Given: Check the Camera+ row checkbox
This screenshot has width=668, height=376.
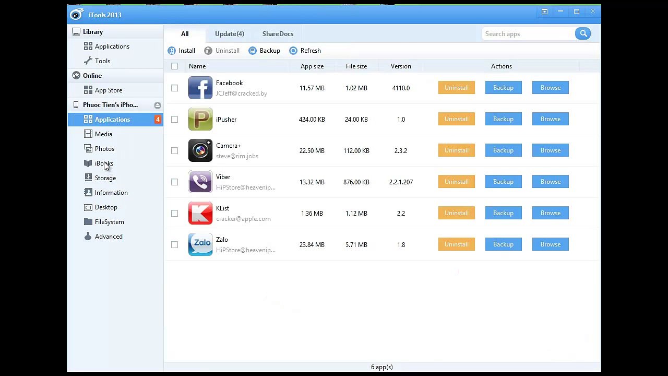Looking at the screenshot, I should pyautogui.click(x=174, y=150).
